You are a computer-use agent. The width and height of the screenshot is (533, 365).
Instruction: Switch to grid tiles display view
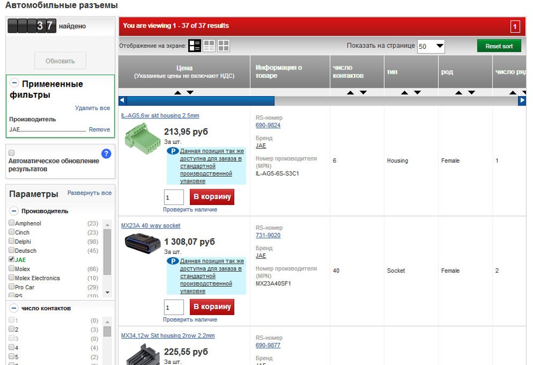[x=223, y=46]
